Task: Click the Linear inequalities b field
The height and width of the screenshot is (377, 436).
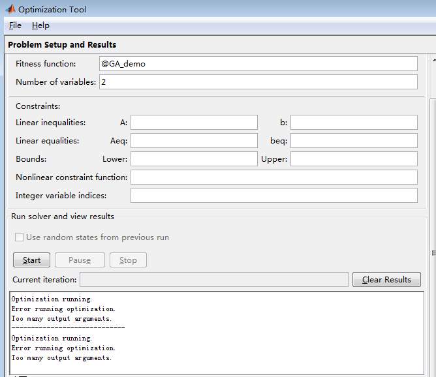Action: click(x=354, y=122)
